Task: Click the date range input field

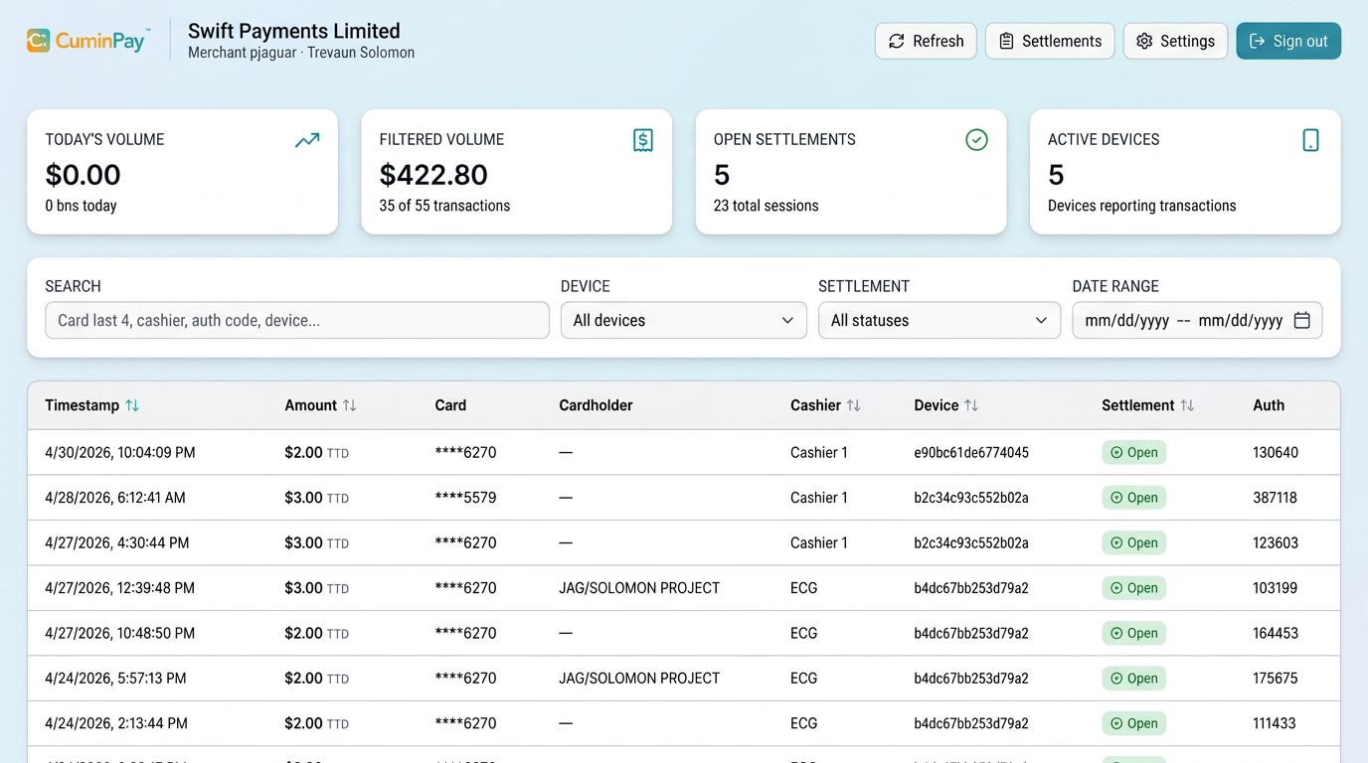Action: [x=1197, y=321]
